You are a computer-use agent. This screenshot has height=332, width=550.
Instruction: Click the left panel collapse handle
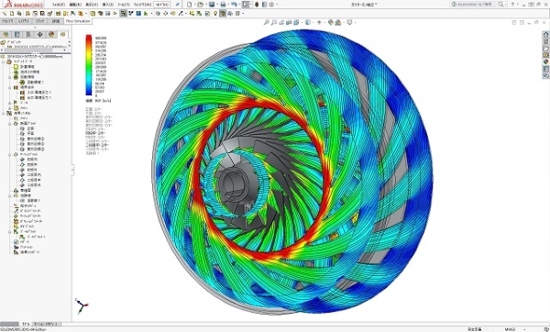pyautogui.click(x=72, y=170)
